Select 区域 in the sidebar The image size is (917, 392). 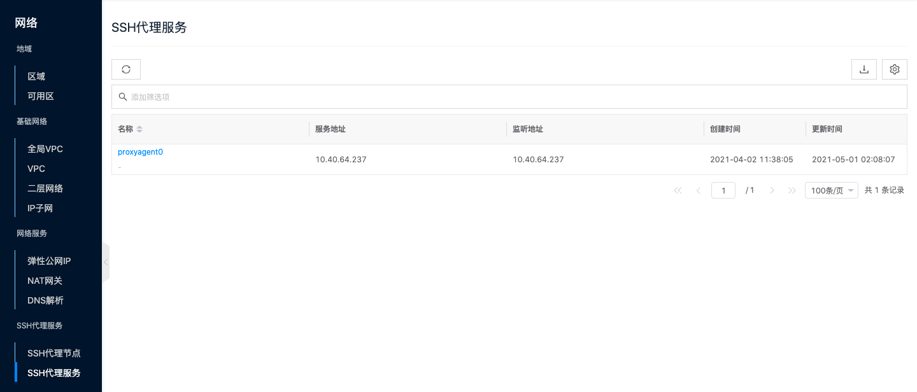(36, 76)
